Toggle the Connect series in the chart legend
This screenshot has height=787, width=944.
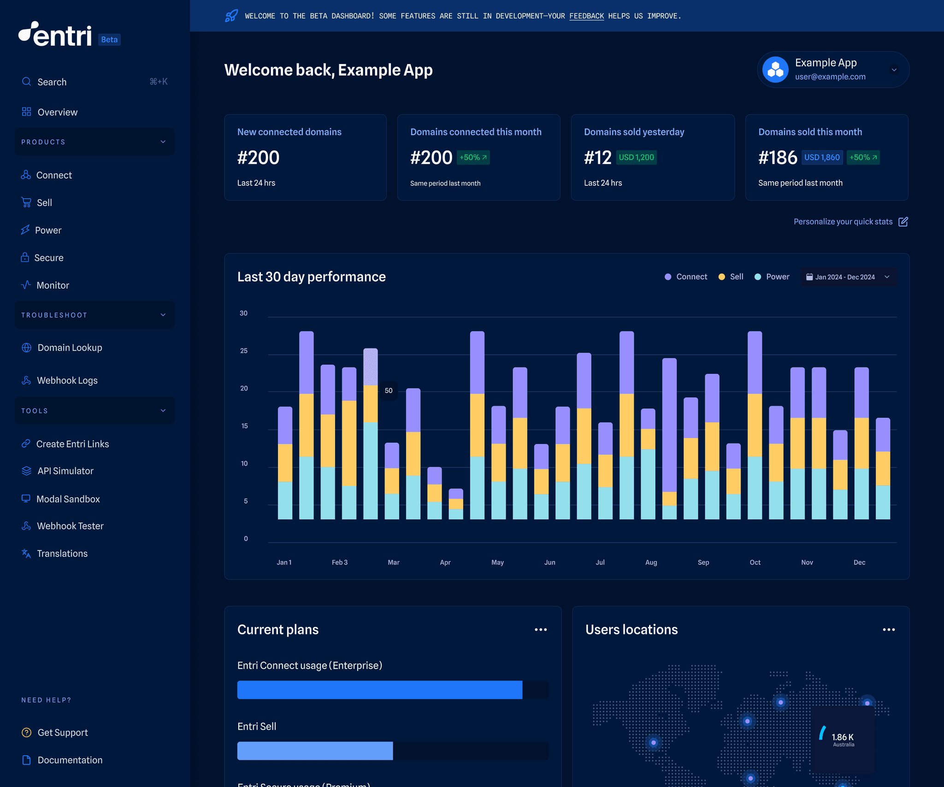click(x=686, y=277)
